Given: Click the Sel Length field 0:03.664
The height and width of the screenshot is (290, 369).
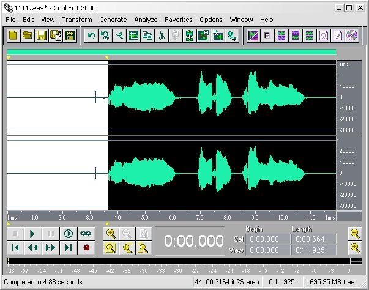Looking at the screenshot, I should 314,239.
